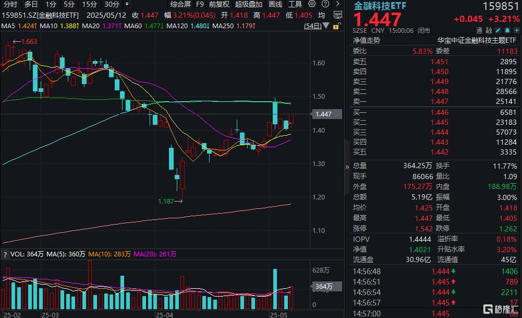Screen dimensions: 522x318
Task: Click the IOPV value 1.4444
Action: click(x=420, y=239)
